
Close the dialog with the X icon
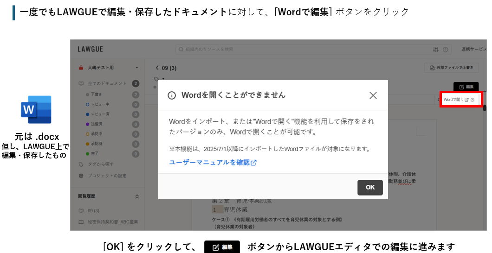click(373, 95)
